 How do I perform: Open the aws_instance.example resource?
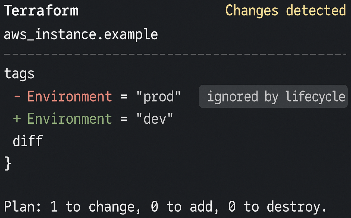click(81, 35)
